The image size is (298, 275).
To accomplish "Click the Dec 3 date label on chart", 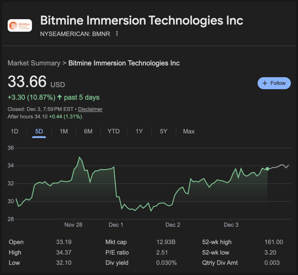I will click(231, 225).
